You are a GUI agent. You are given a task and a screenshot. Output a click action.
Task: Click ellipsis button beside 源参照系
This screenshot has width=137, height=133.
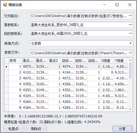tap(131, 25)
